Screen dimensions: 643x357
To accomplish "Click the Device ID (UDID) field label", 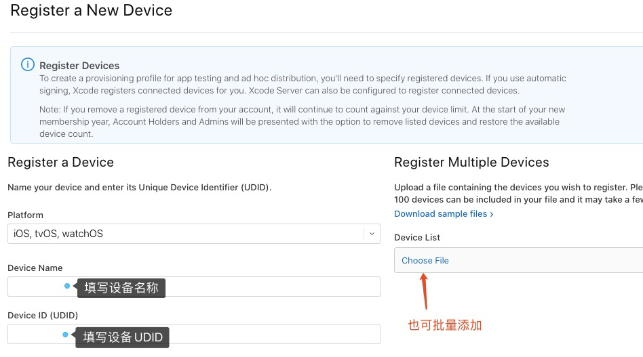I will [43, 315].
